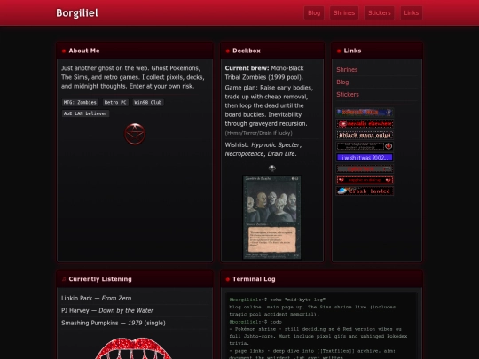
Task: Click the red-bordered badge with hearts
Action: [365, 180]
